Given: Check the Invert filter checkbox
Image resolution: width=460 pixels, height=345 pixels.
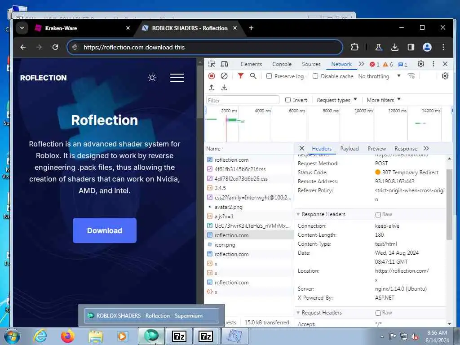Looking at the screenshot, I should click(x=288, y=100).
